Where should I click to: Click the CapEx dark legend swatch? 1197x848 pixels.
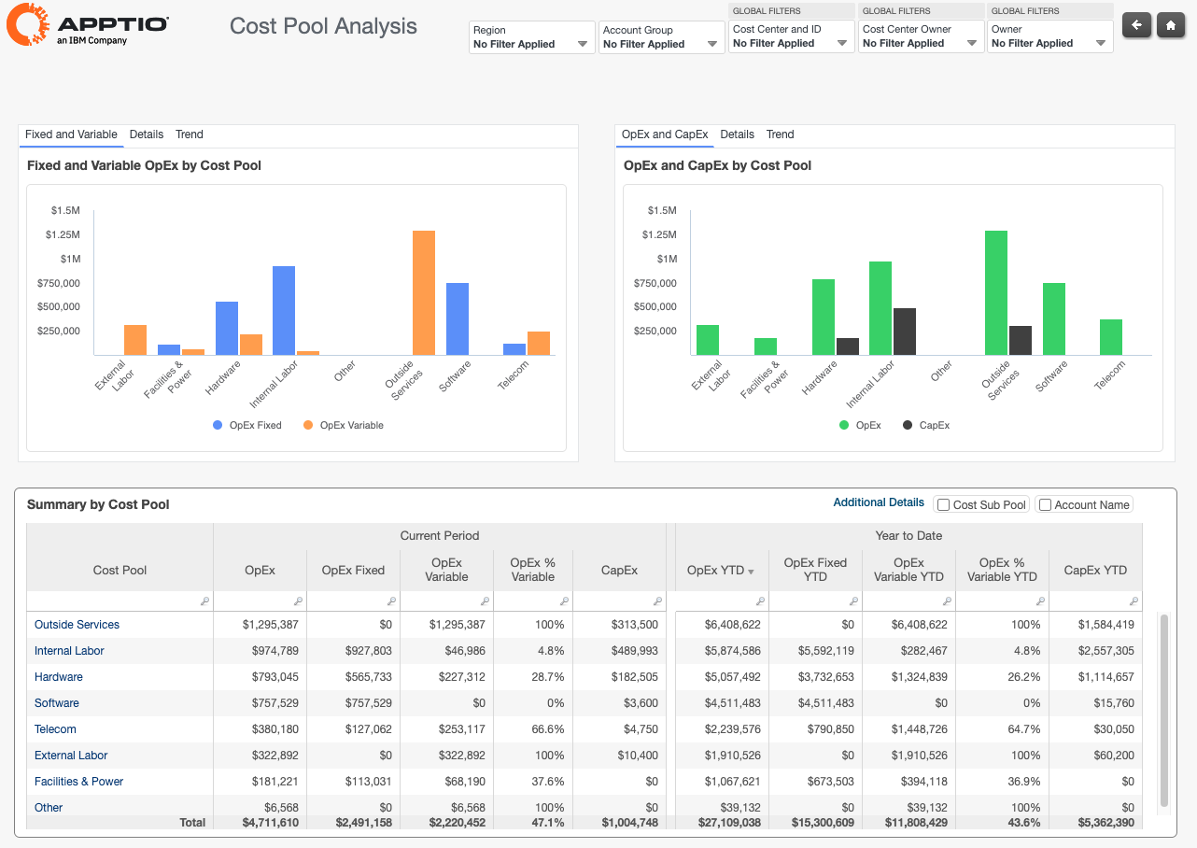pos(908,425)
